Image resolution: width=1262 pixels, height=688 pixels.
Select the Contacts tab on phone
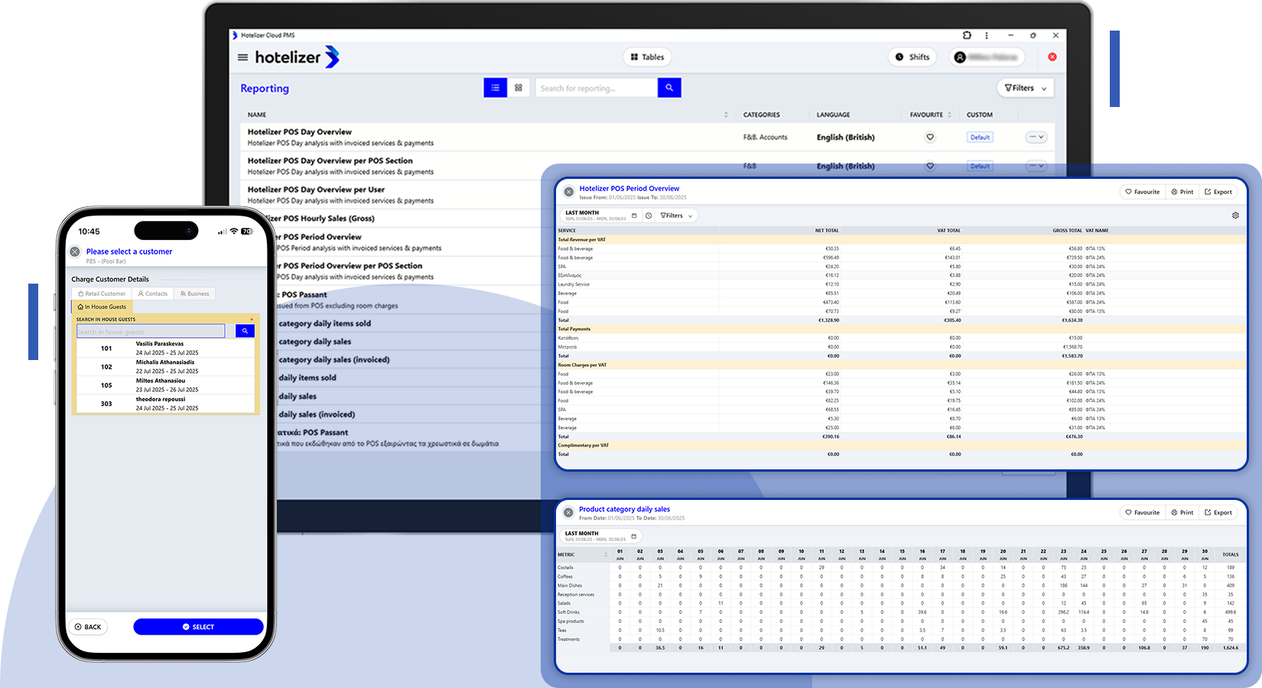point(153,294)
